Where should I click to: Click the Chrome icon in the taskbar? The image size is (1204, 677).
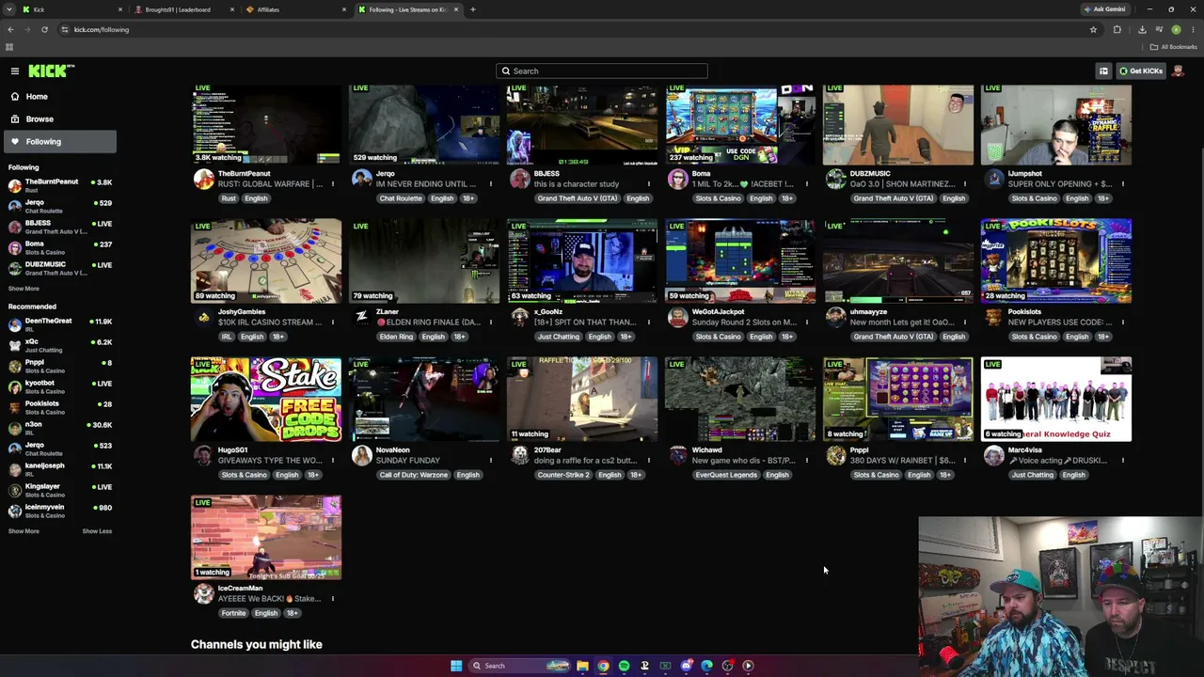[x=603, y=666]
